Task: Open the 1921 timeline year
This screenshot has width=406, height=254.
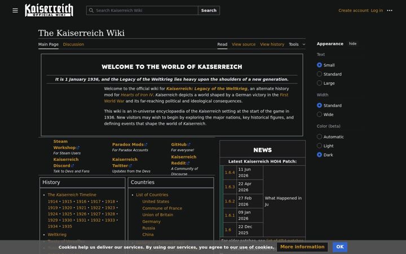Action: 81,208
